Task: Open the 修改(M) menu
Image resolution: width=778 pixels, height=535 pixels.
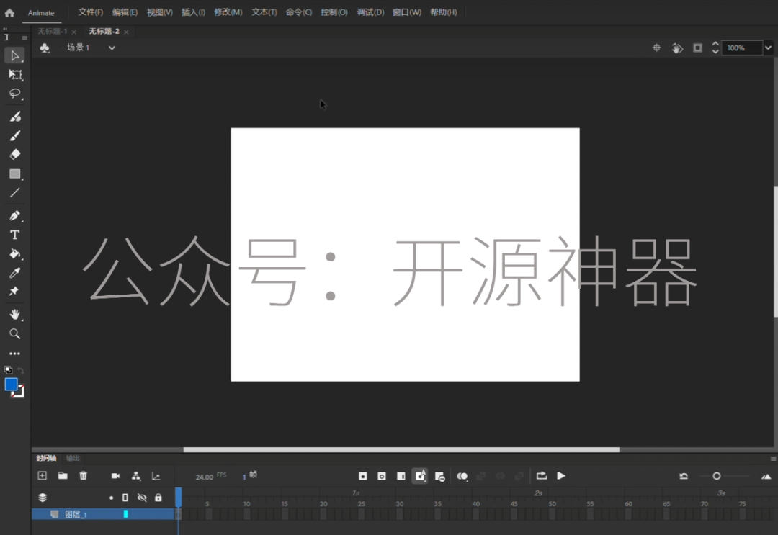Action: click(228, 12)
